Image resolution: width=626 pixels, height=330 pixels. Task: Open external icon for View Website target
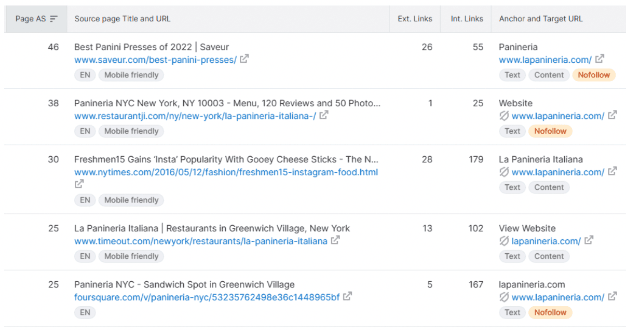click(x=589, y=240)
